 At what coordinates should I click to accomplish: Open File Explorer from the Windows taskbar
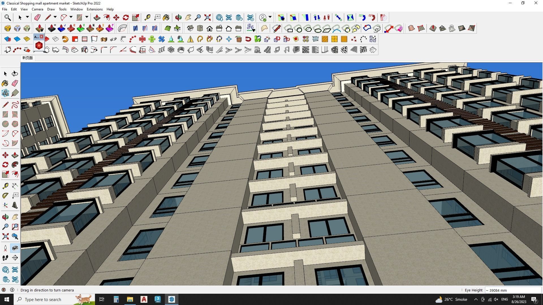(130, 299)
